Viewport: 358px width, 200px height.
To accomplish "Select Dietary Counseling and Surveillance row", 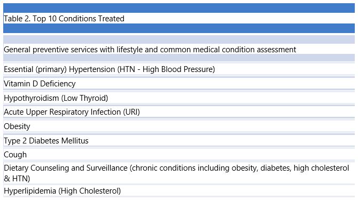I will point(179,173).
